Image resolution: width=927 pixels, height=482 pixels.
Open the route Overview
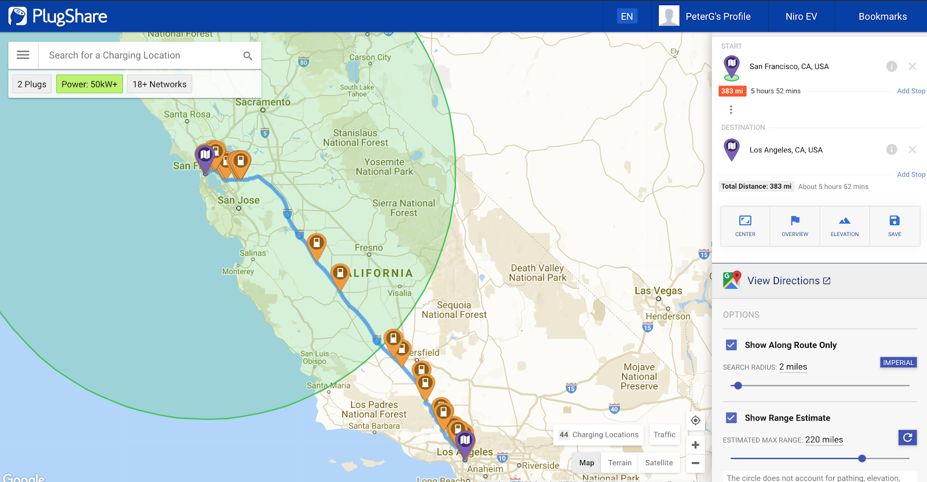click(x=795, y=226)
